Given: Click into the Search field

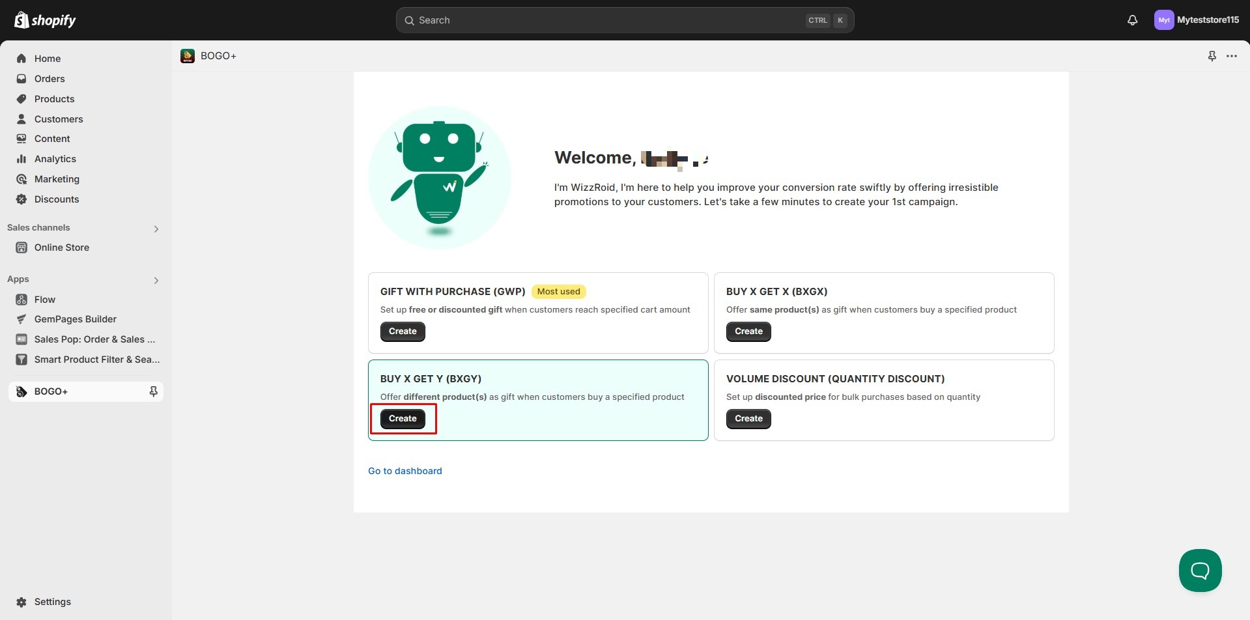Looking at the screenshot, I should click(606, 20).
